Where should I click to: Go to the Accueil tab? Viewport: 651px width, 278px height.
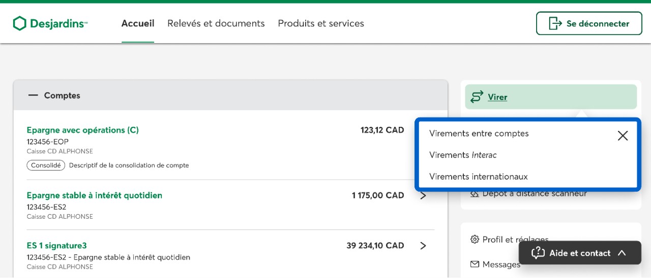click(x=137, y=23)
